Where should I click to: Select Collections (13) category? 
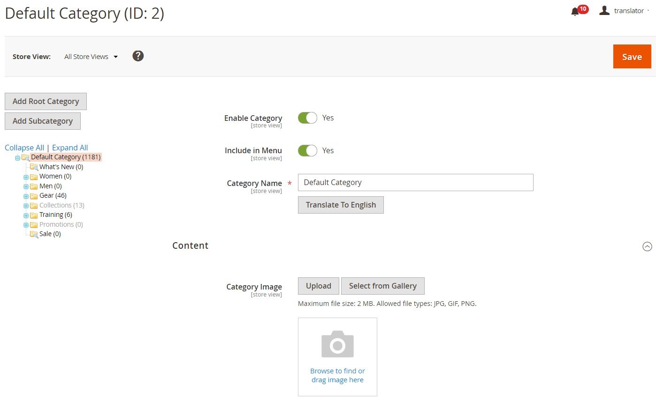pos(62,205)
